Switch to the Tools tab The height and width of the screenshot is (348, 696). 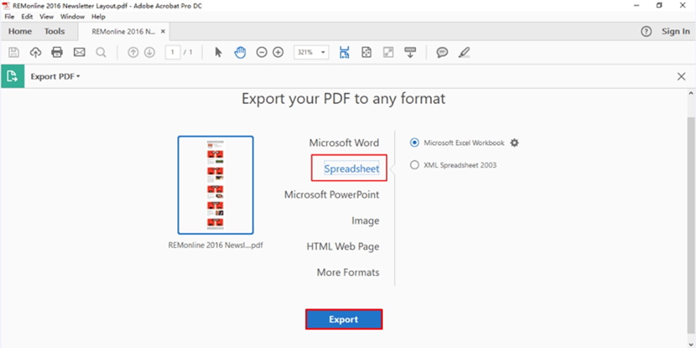(x=55, y=31)
